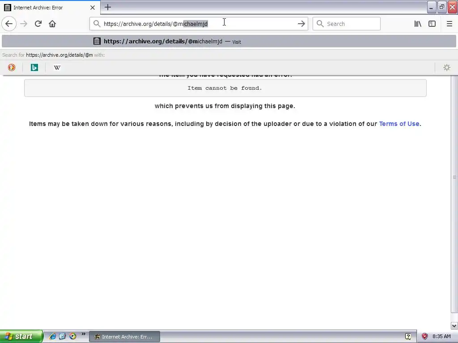Click the 'Item cannot be found.' message

[225, 88]
